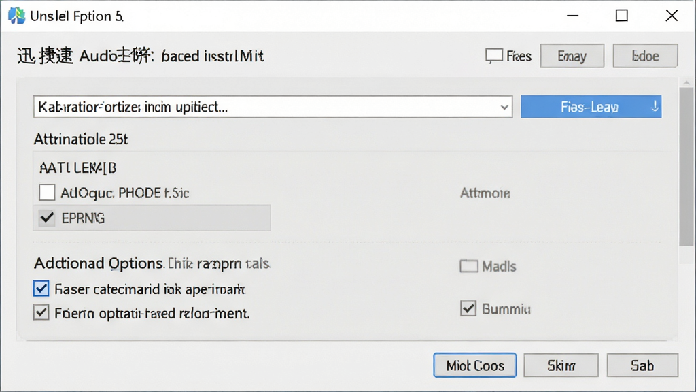Click the download arrow on Fias-Leav button

click(655, 107)
